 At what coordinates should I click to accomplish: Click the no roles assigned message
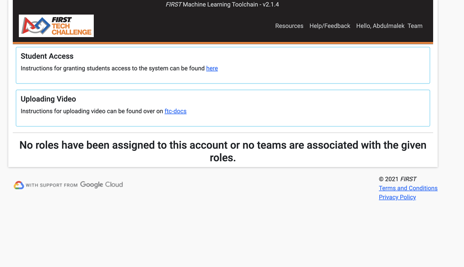[222, 150]
